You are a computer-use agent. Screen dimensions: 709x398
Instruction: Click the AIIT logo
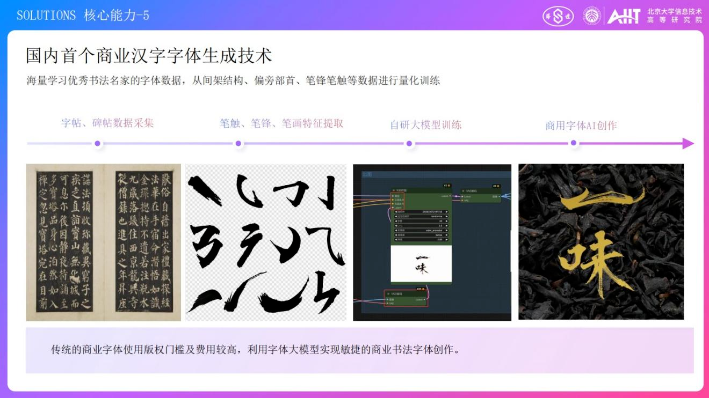pyautogui.click(x=624, y=17)
